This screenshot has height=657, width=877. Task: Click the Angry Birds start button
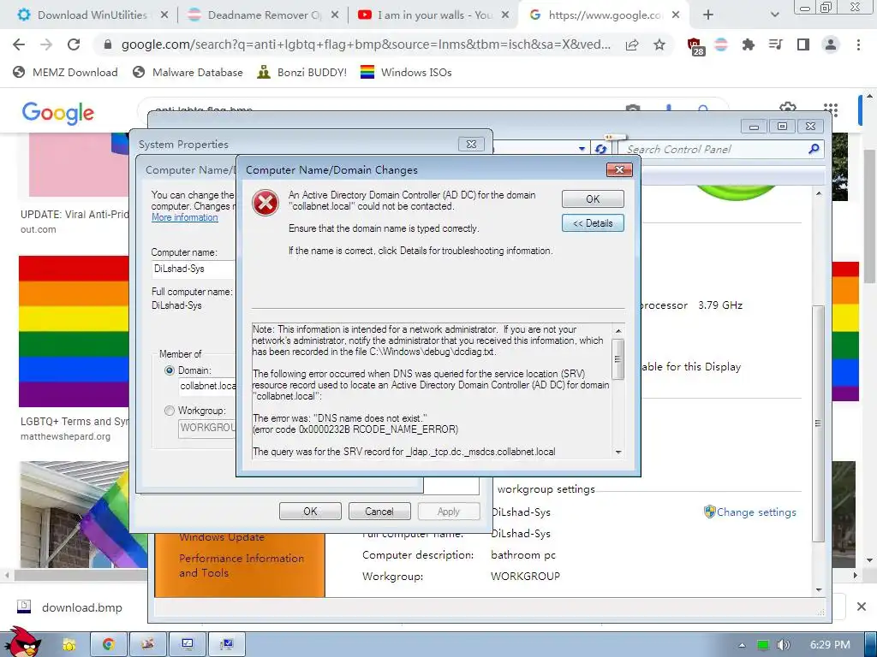point(21,642)
